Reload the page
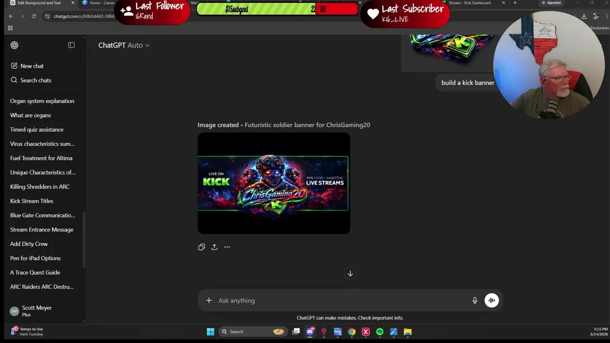This screenshot has width=610, height=343. coord(34,16)
